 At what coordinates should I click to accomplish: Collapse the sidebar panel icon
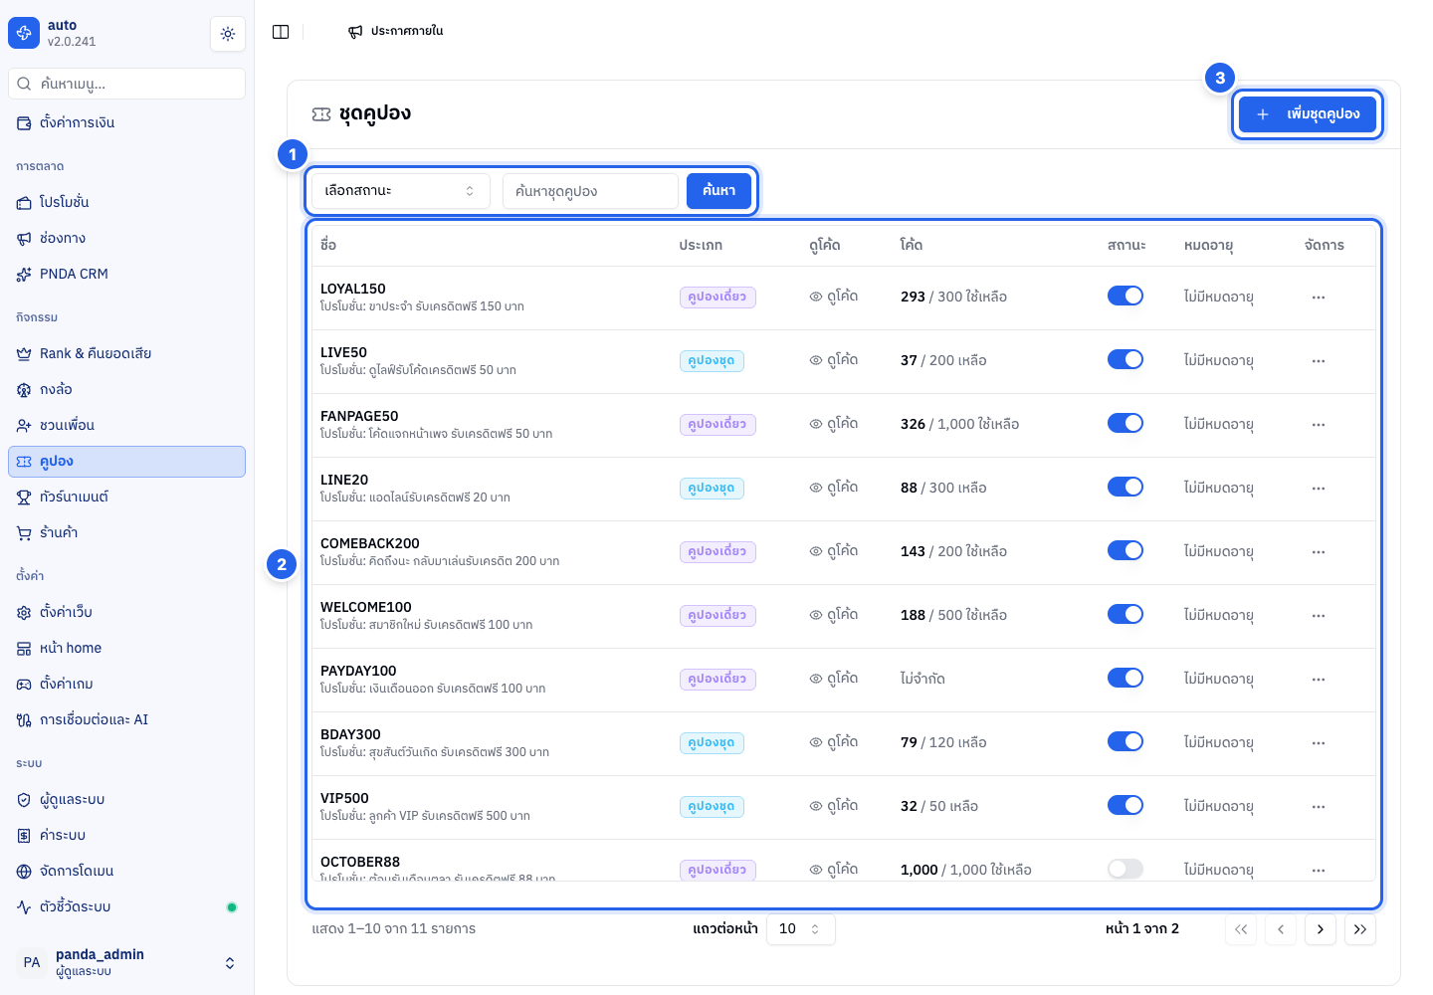tap(281, 32)
